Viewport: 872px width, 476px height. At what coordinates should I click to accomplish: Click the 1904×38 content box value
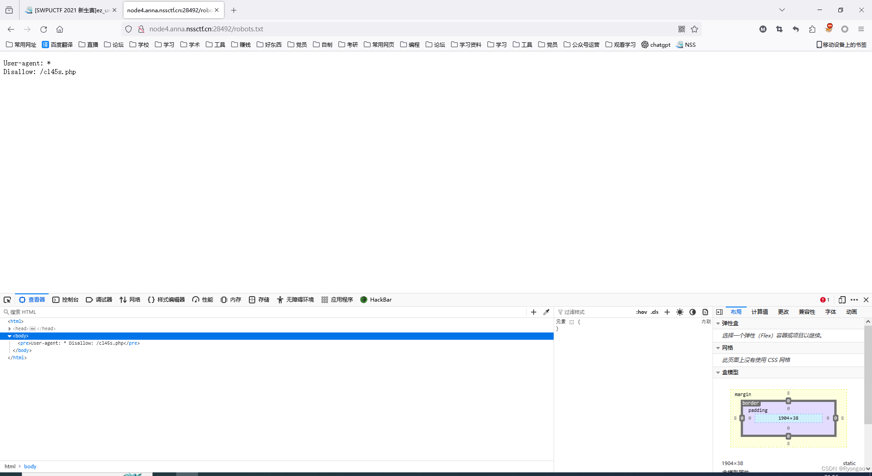(788, 418)
